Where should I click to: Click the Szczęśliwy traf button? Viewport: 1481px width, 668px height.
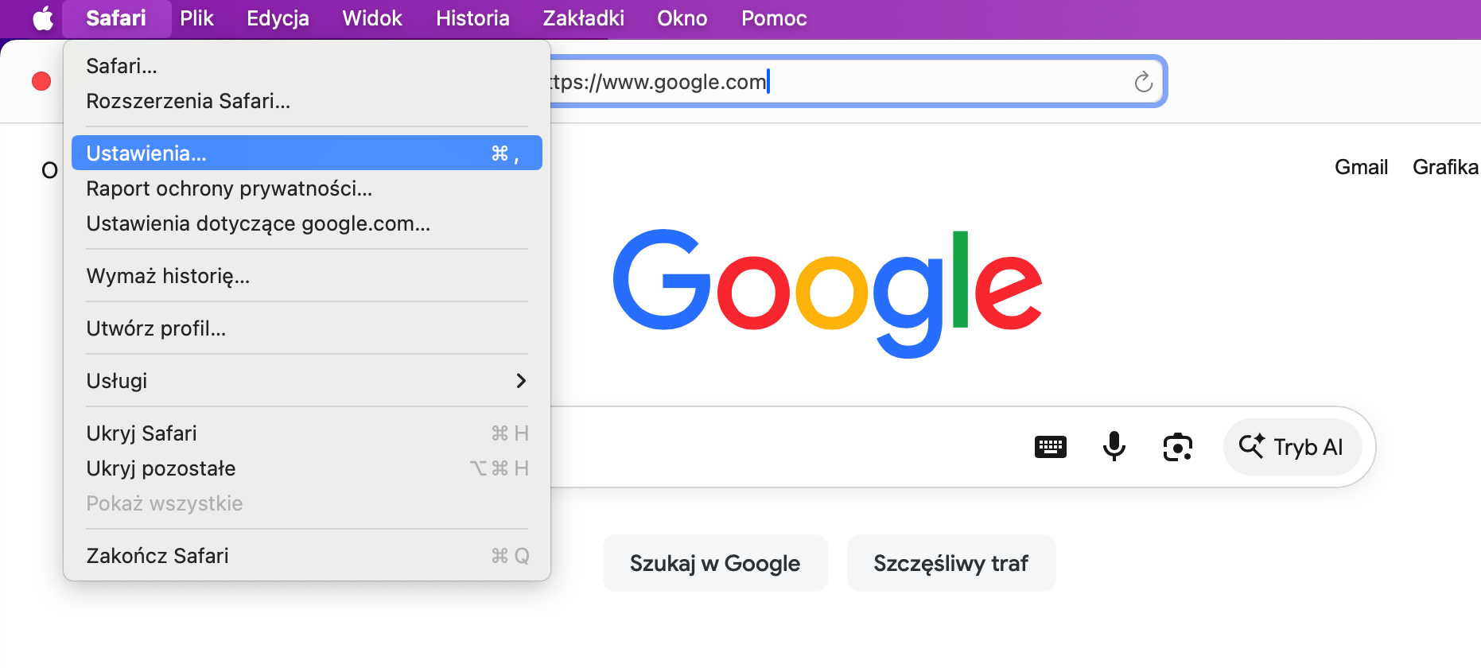click(951, 563)
